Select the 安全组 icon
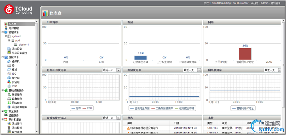This screenshot has width=286, height=135. [9, 82]
